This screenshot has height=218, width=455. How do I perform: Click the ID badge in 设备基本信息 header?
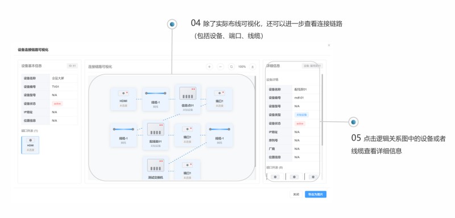coord(72,66)
